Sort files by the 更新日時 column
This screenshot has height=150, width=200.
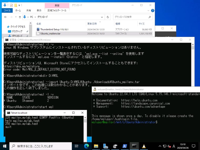pos(92,24)
